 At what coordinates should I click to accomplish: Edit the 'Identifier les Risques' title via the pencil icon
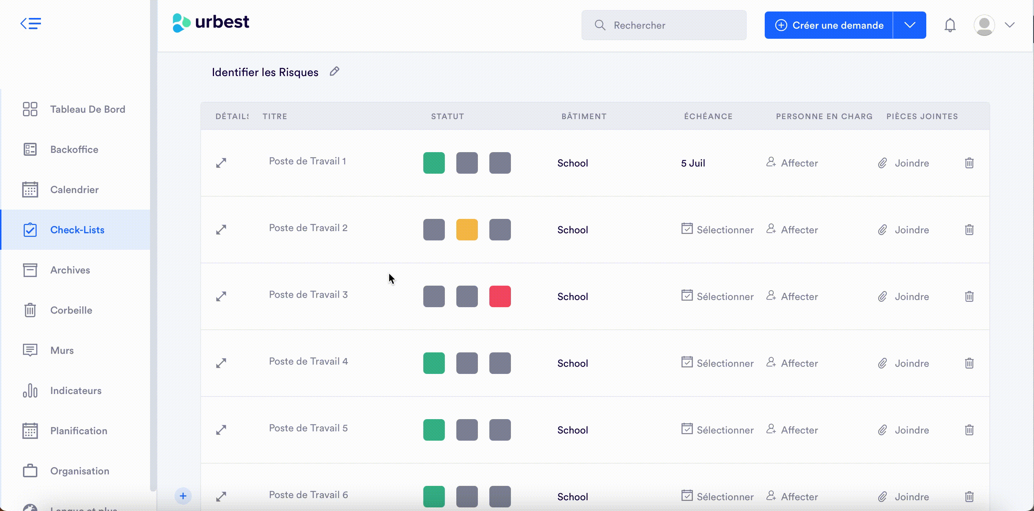(x=334, y=71)
